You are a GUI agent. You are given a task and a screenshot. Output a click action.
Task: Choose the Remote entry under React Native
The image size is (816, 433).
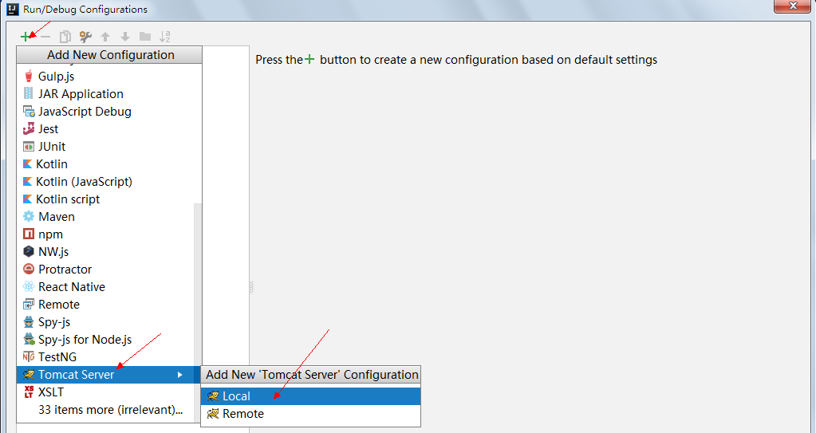105,305
